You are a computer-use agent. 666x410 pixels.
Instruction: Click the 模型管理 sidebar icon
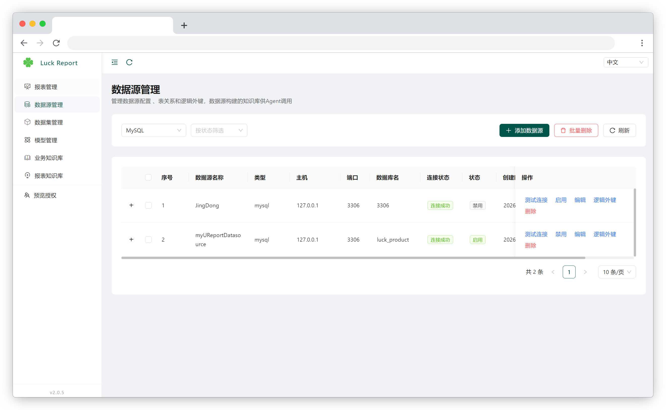coord(27,140)
